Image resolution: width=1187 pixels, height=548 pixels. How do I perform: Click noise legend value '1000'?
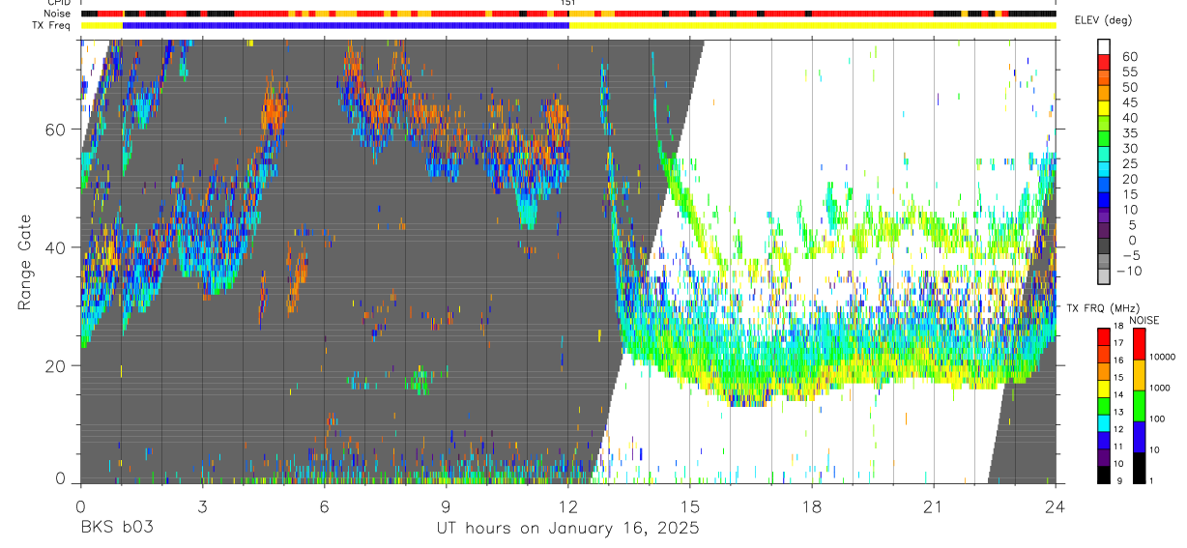click(1160, 388)
